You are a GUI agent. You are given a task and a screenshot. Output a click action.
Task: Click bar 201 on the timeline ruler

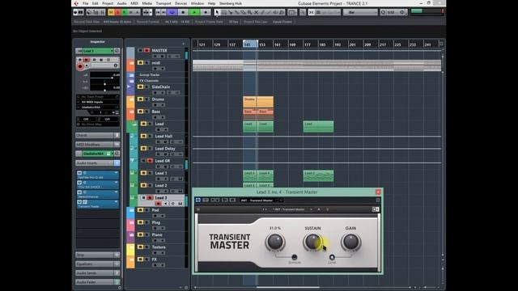353,44
